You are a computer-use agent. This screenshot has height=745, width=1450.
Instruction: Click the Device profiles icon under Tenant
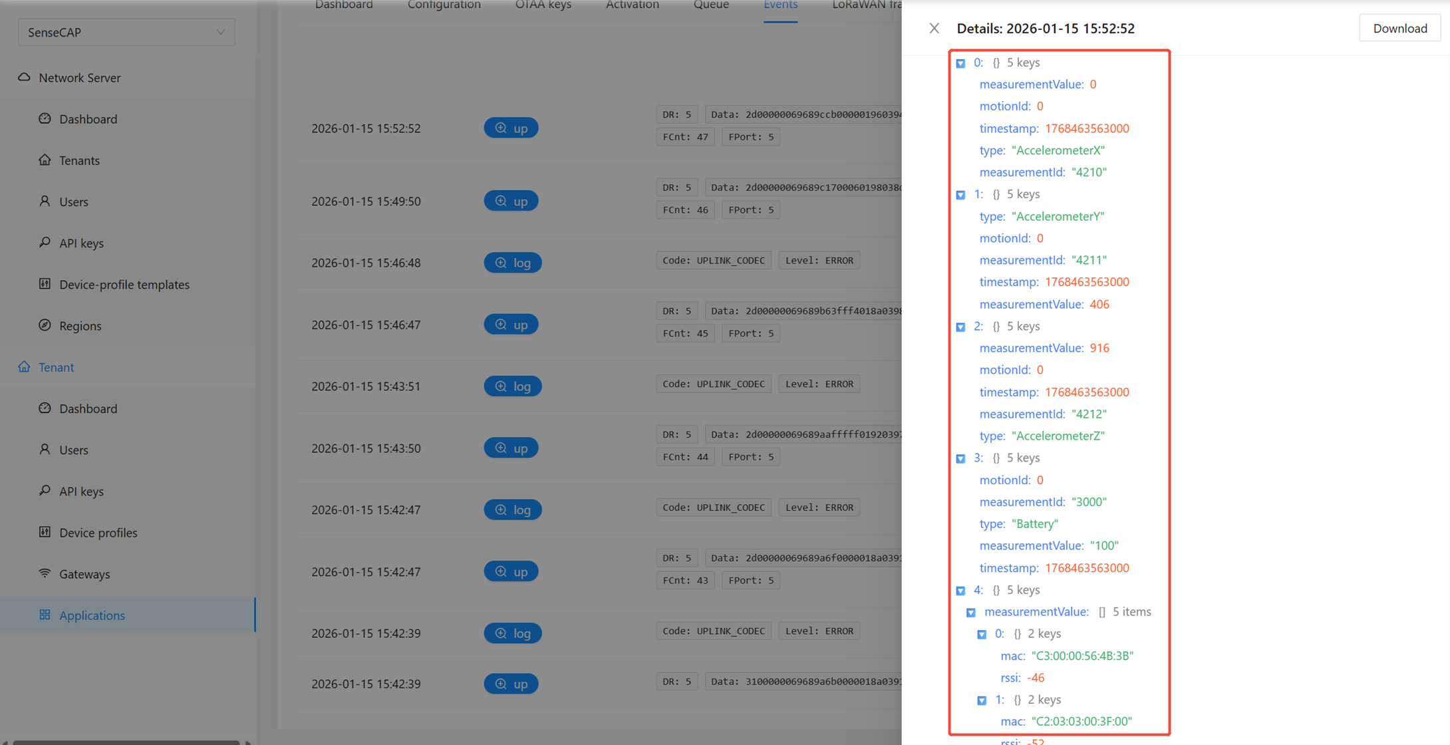click(45, 532)
